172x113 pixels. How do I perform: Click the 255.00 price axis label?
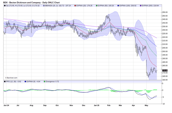(165, 12)
